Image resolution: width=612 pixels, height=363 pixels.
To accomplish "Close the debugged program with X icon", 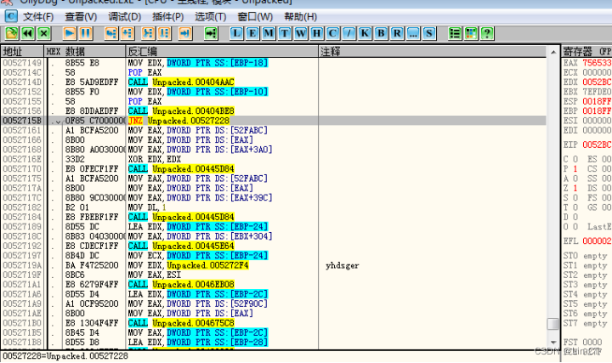I will click(44, 33).
